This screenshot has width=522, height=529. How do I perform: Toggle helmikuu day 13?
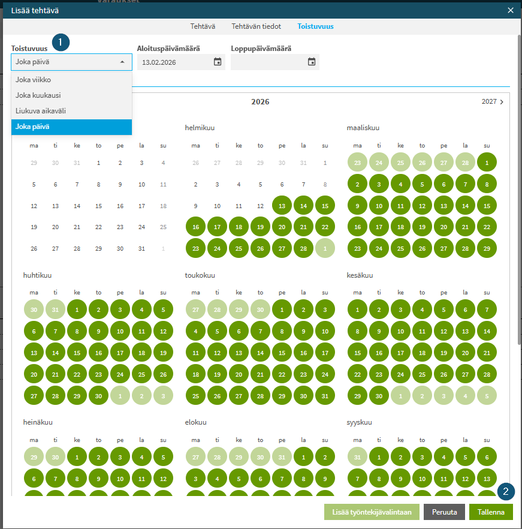(x=282, y=206)
